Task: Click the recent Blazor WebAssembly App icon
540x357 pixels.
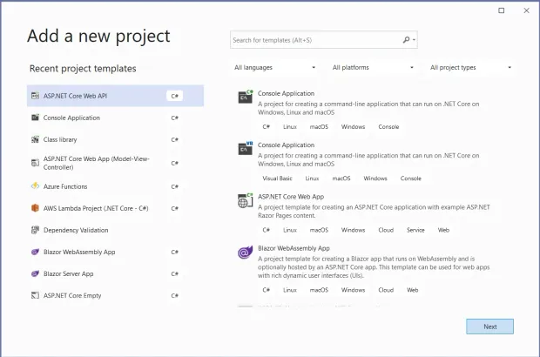Action: pyautogui.click(x=35, y=252)
